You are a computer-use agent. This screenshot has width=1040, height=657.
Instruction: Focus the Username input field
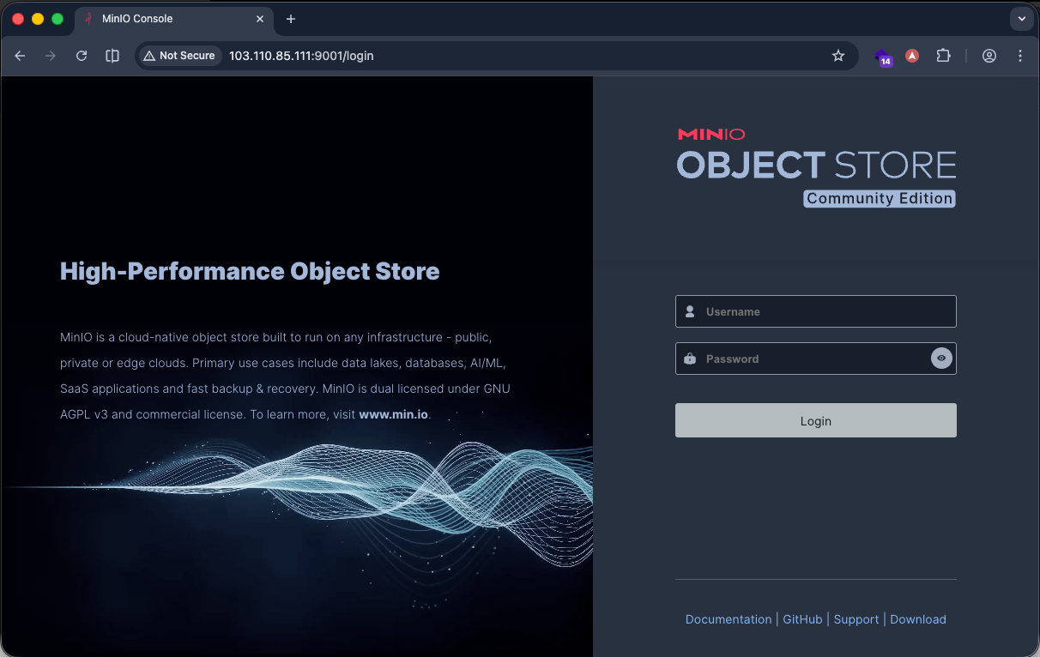[x=815, y=311]
